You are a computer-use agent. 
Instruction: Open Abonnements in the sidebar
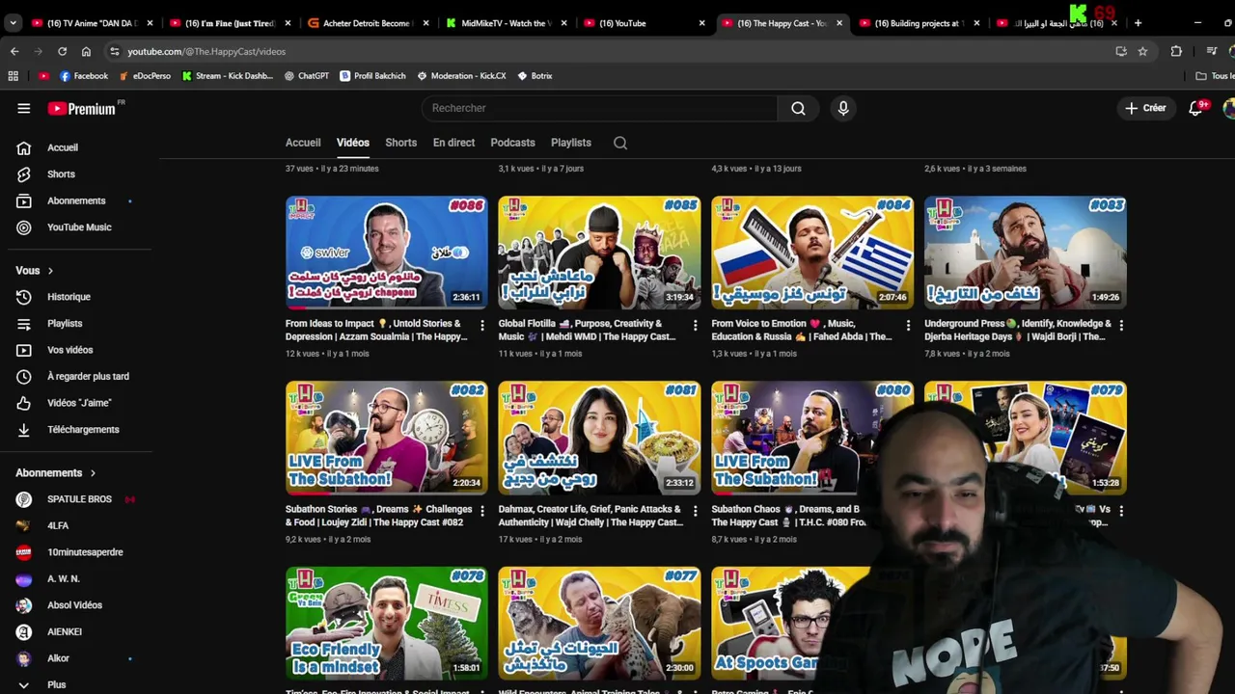point(76,200)
